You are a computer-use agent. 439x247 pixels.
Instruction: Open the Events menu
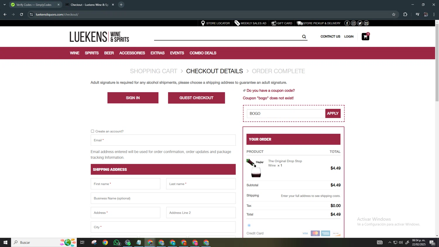tap(177, 53)
